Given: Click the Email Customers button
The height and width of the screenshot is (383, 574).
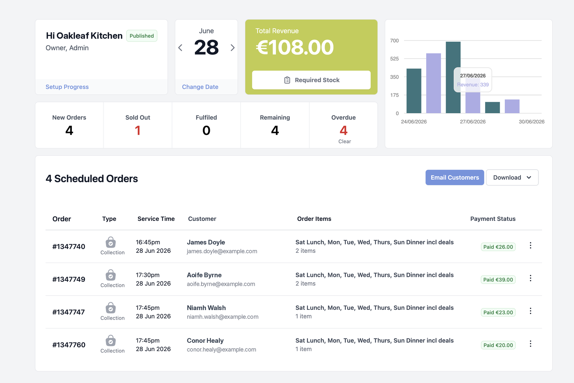Looking at the screenshot, I should coord(455,178).
